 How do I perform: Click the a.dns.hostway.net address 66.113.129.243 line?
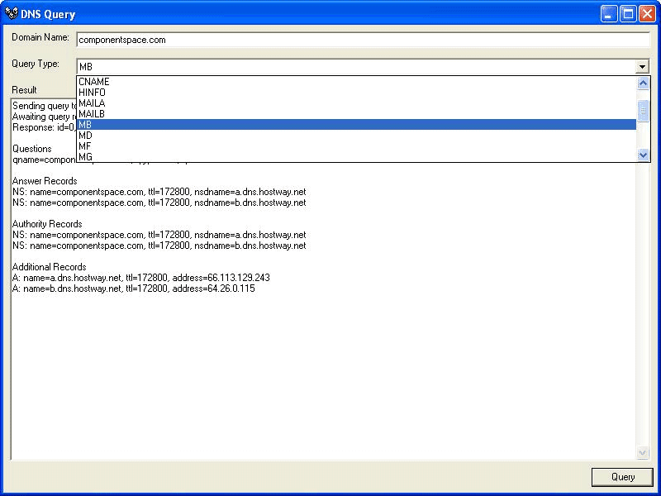coord(141,278)
